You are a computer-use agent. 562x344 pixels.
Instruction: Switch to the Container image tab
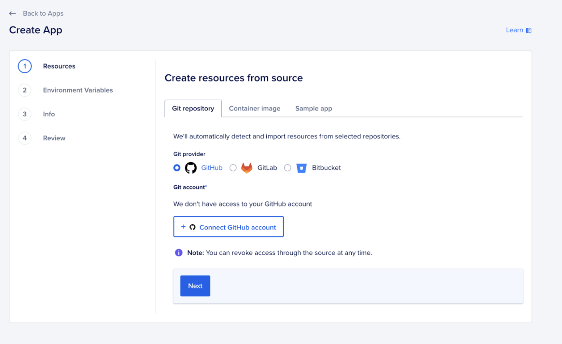pos(254,109)
